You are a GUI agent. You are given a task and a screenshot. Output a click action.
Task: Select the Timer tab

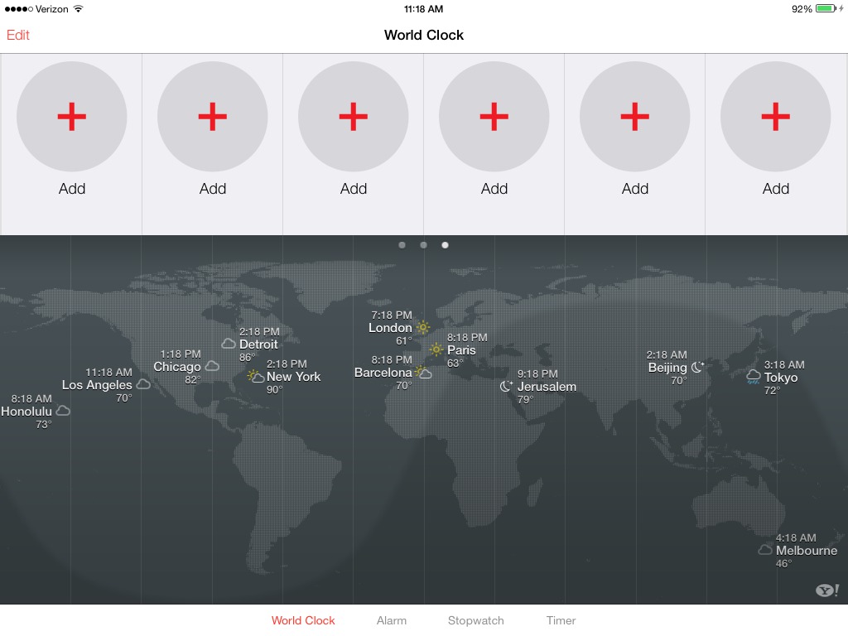pos(561,620)
